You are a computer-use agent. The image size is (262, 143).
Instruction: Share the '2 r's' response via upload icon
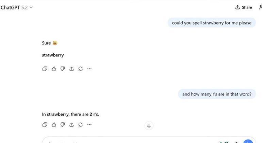[x=71, y=125]
